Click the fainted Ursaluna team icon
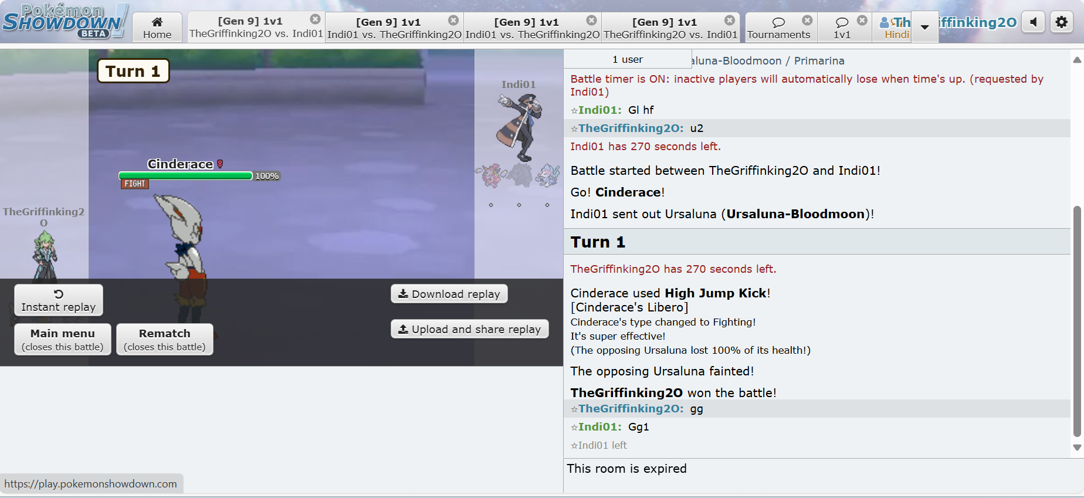The height and width of the screenshot is (498, 1084). [519, 175]
